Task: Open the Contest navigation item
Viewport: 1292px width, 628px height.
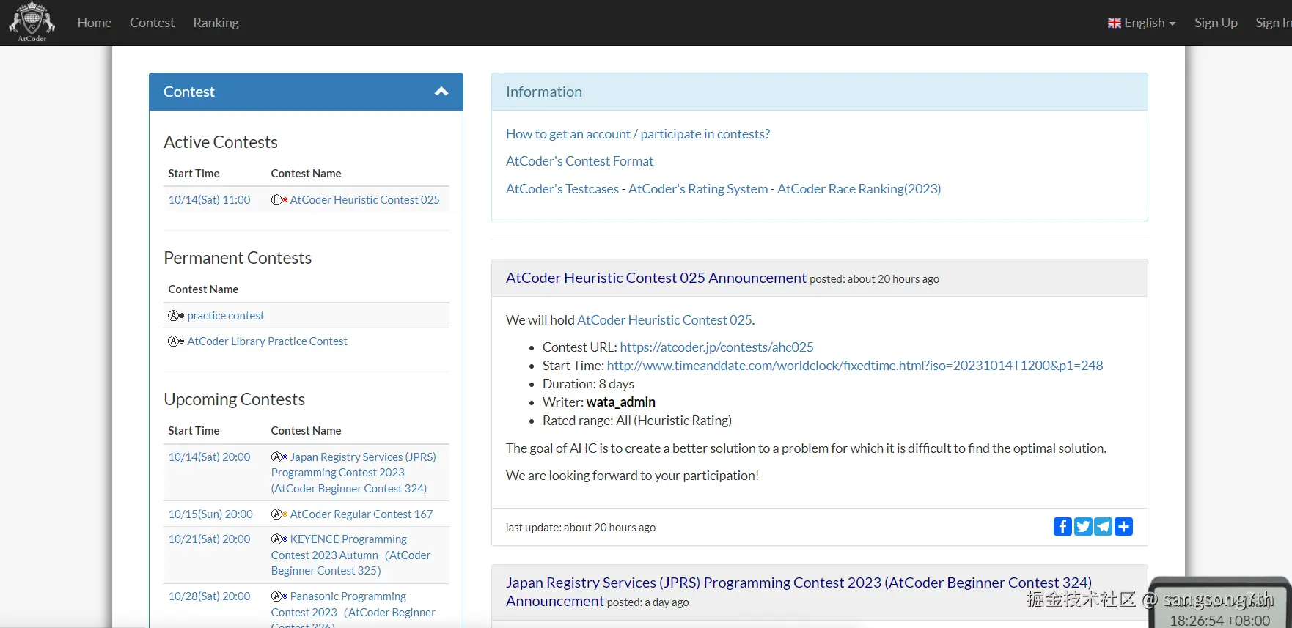Action: pos(152,23)
